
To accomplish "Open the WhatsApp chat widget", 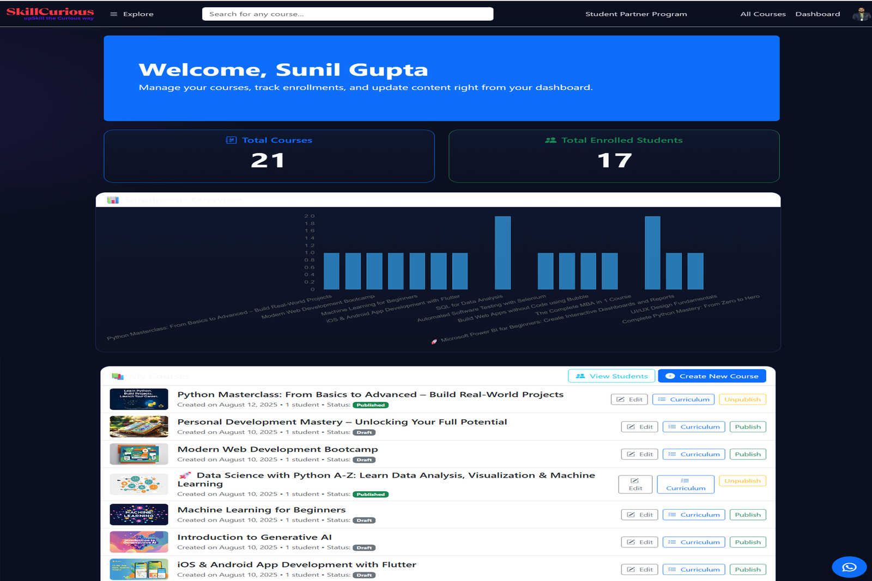I will click(x=849, y=567).
